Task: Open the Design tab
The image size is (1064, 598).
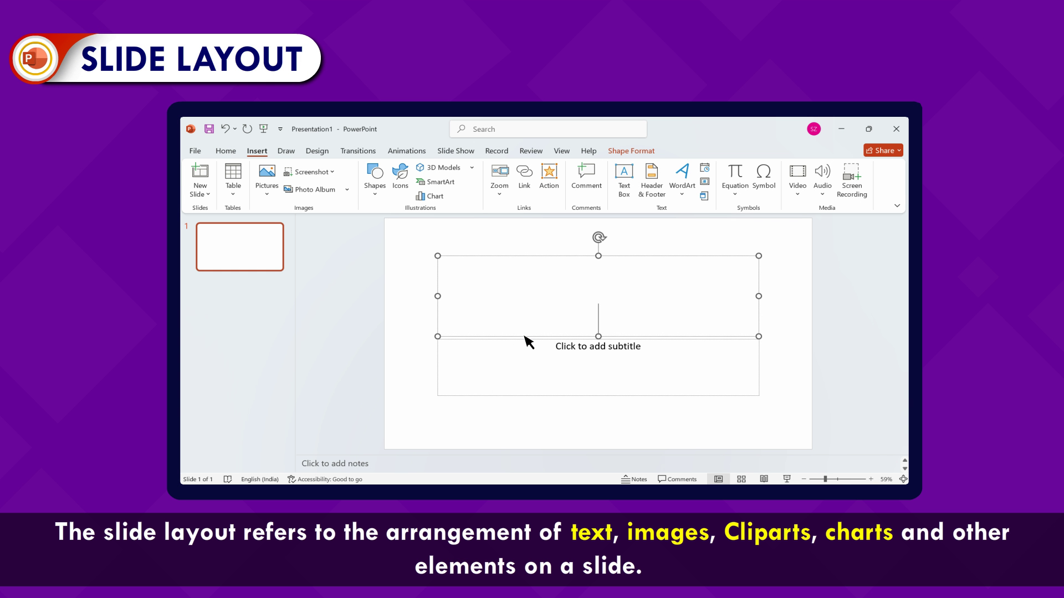Action: [316, 151]
